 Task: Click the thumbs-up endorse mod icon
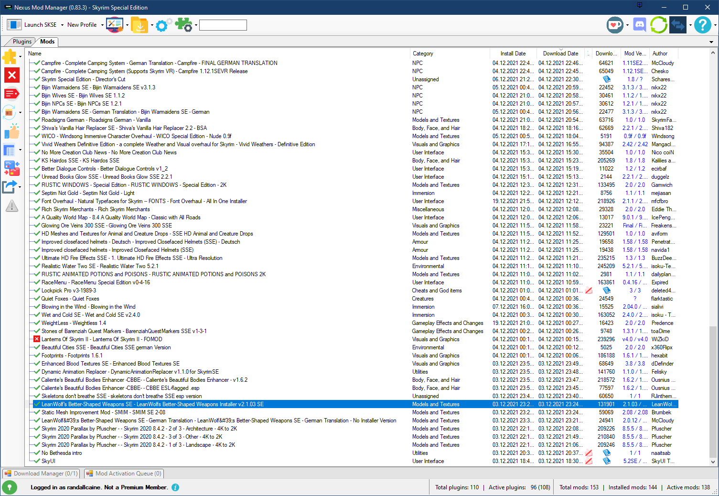pyautogui.click(x=11, y=131)
